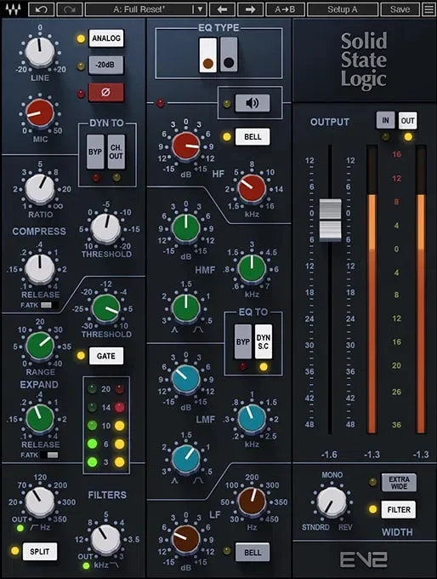Click the expander RELEASE knob
Viewport: 437px width, 579px height.
(40, 418)
